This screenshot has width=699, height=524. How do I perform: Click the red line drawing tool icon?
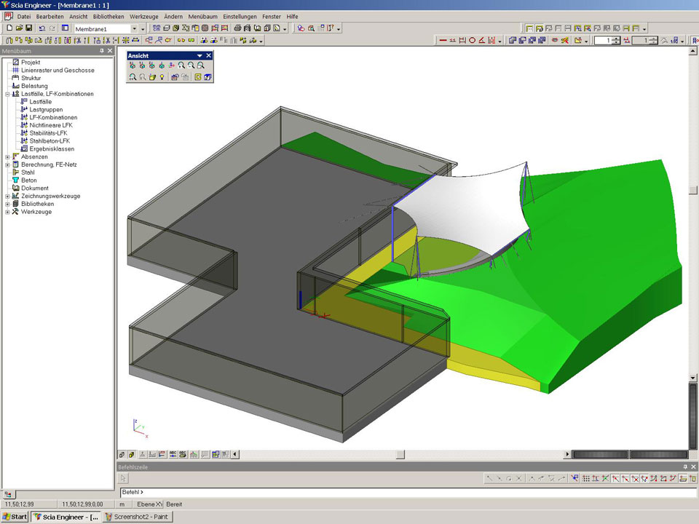(x=443, y=41)
